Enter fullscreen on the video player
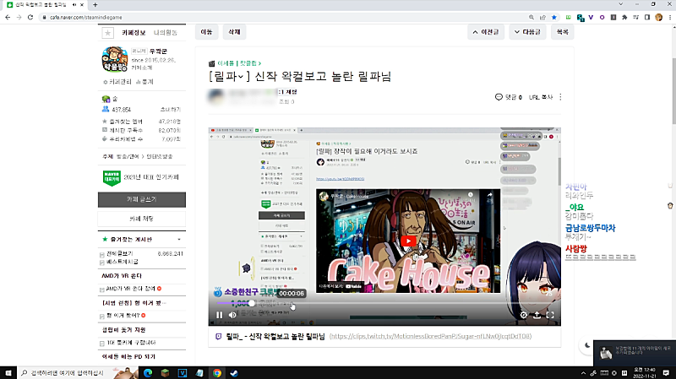Screen dimensions: 676x379 (550, 315)
